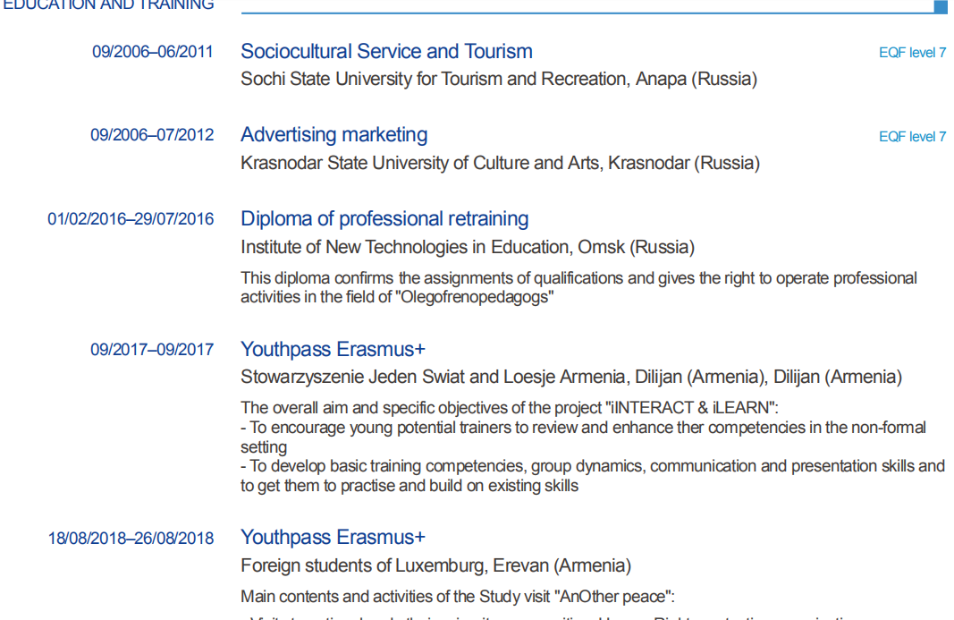Click the Stowarzyszenie Jeden Swiat organisation line
This screenshot has width=954, height=620.
coord(570,377)
